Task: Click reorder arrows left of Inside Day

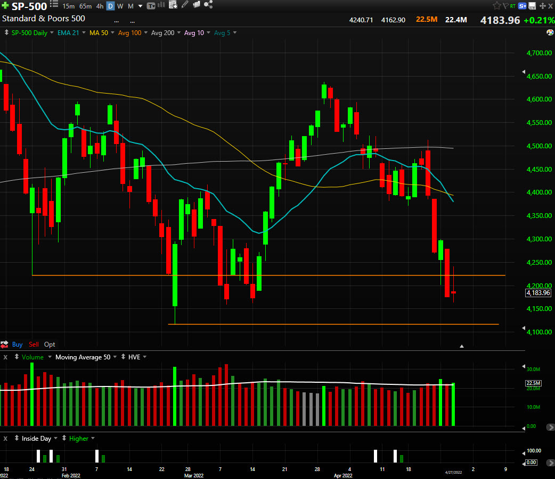Action: pyautogui.click(x=17, y=438)
